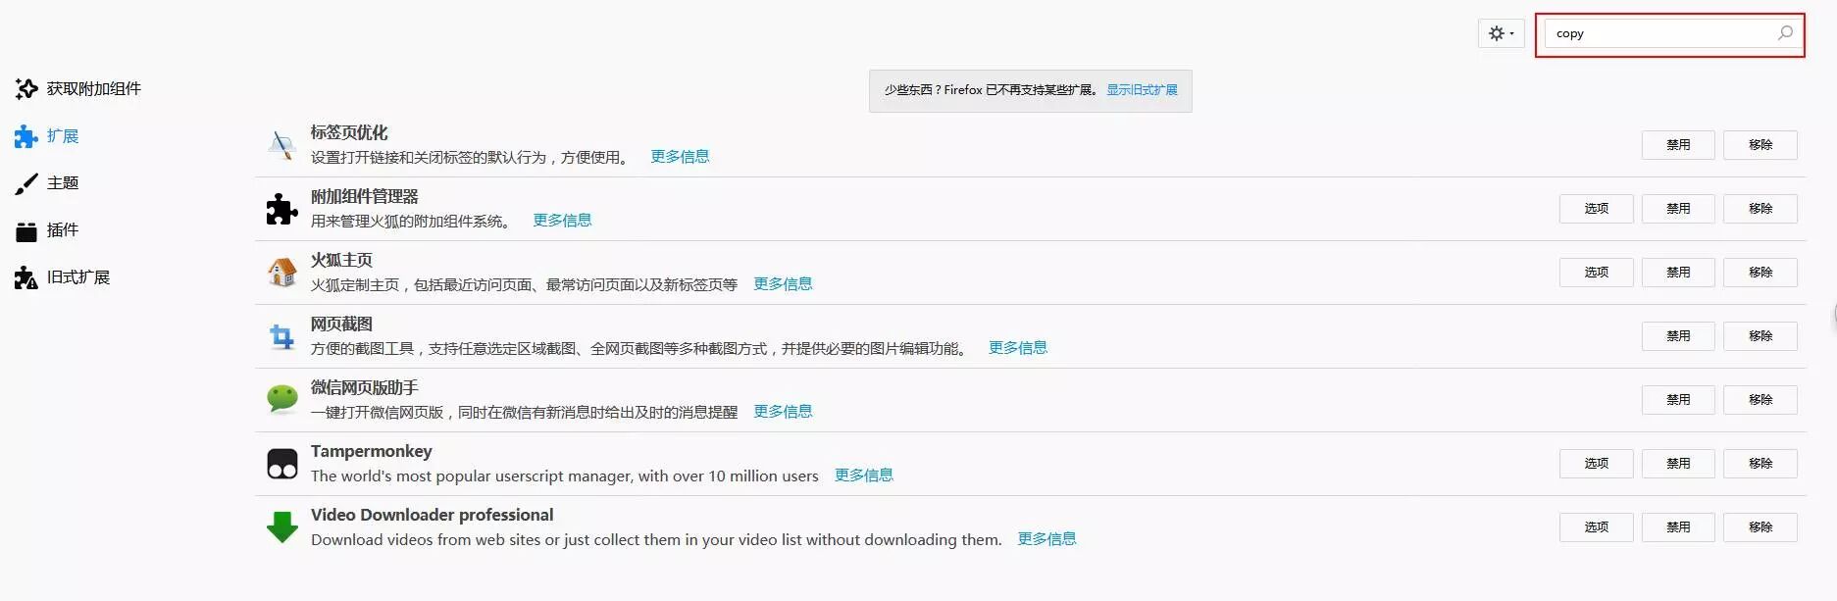The width and height of the screenshot is (1837, 601).
Task: Open 更多信息 for 微信网页版助手
Action: tap(783, 412)
